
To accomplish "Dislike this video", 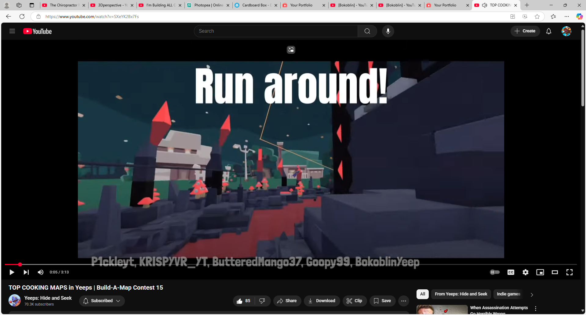I will point(262,301).
